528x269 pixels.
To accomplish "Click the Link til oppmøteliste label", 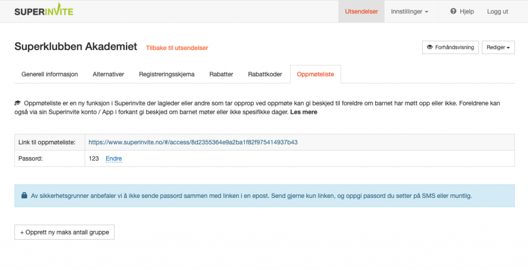I will 47,142.
